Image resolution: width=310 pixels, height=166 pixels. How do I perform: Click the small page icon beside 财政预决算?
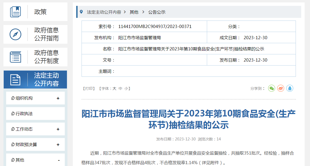(x=13, y=144)
